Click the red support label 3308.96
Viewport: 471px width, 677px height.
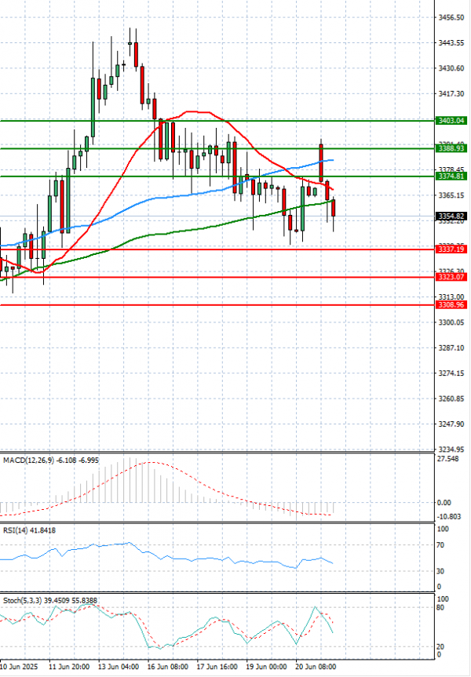click(451, 305)
